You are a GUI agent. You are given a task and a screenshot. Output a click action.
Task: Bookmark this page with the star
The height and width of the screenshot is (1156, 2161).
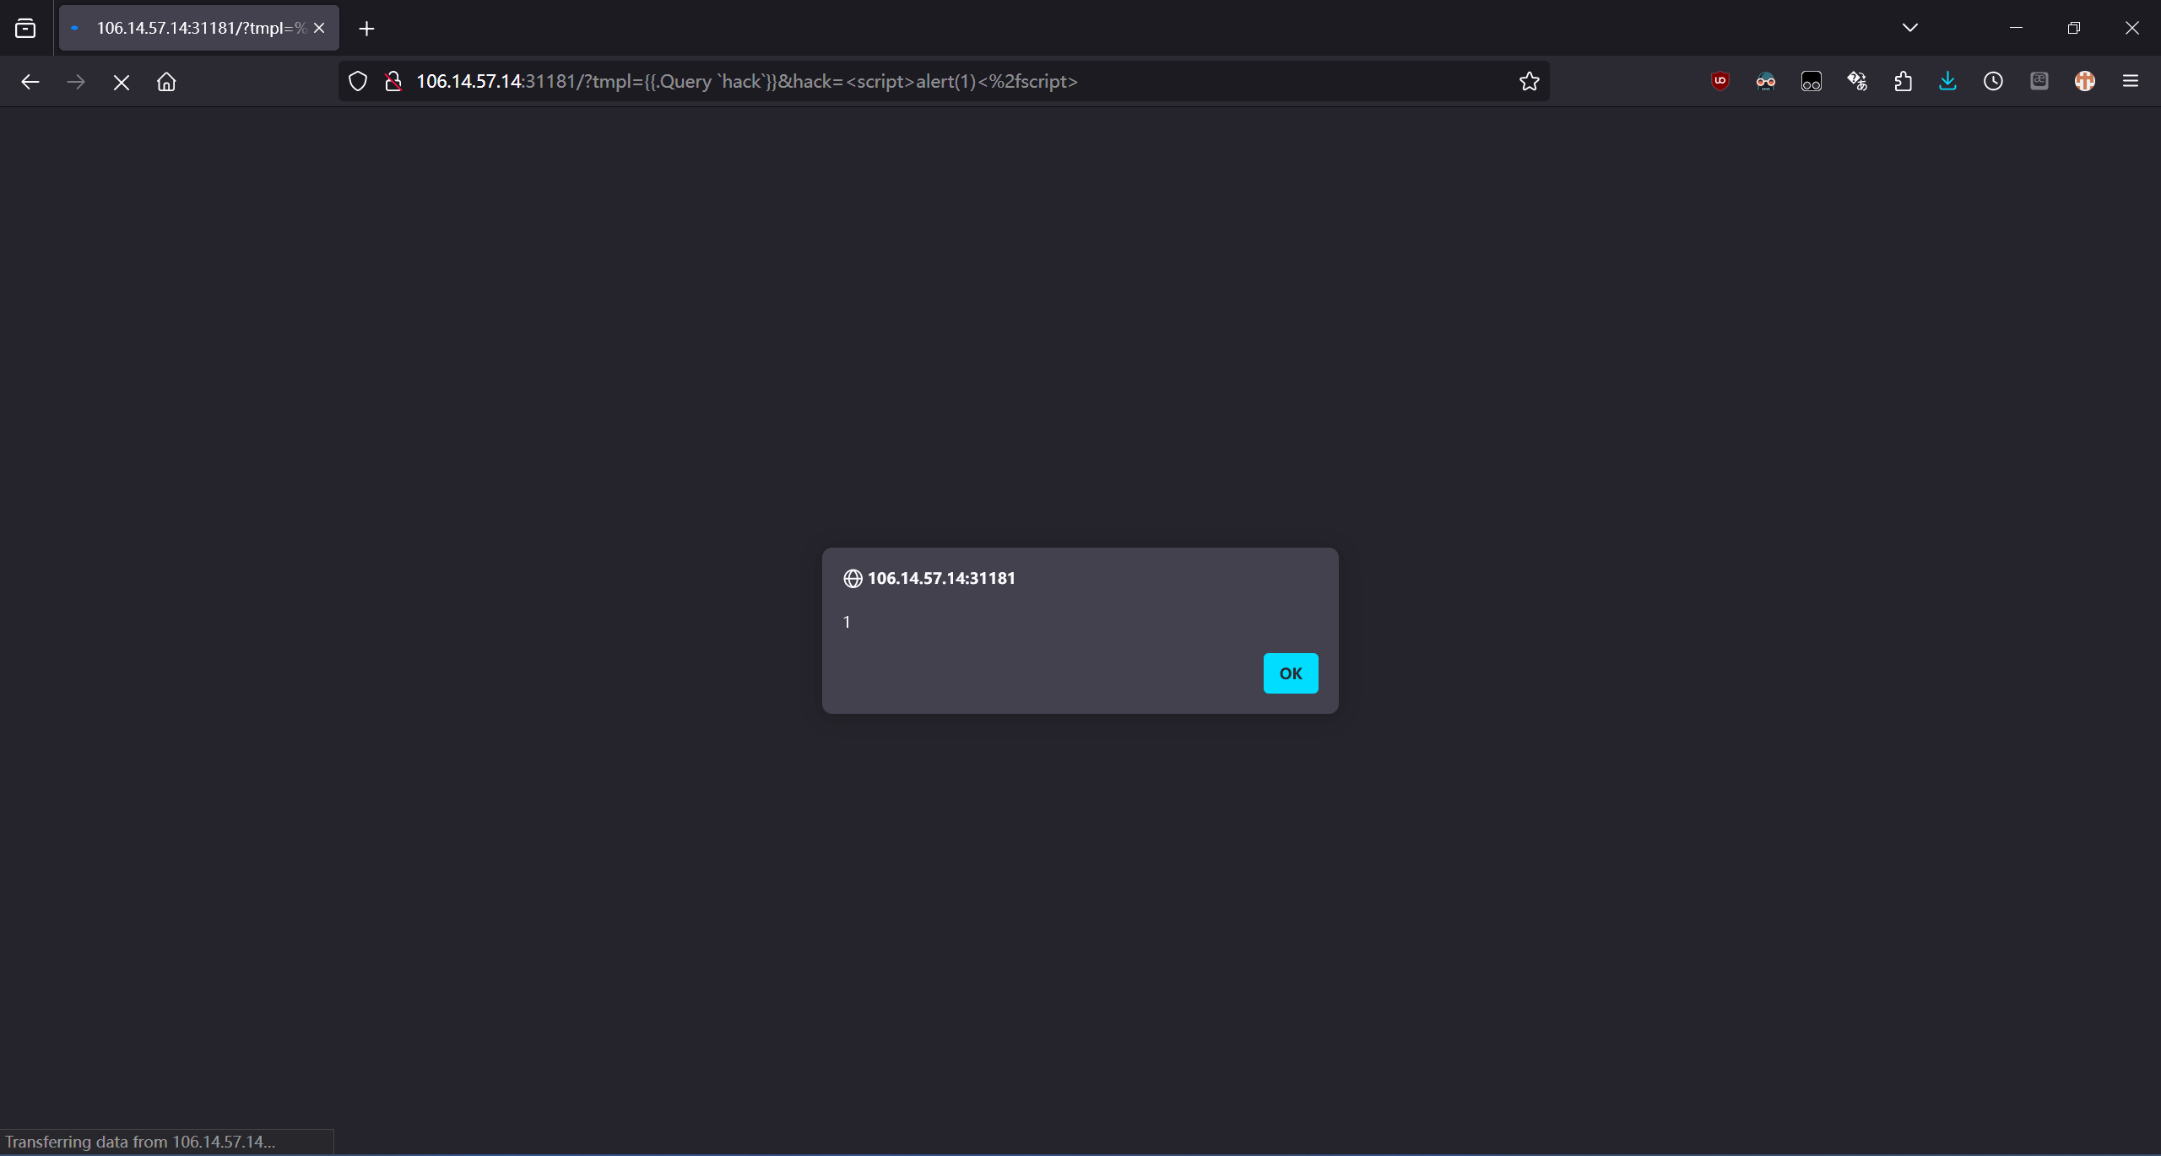pos(1529,81)
